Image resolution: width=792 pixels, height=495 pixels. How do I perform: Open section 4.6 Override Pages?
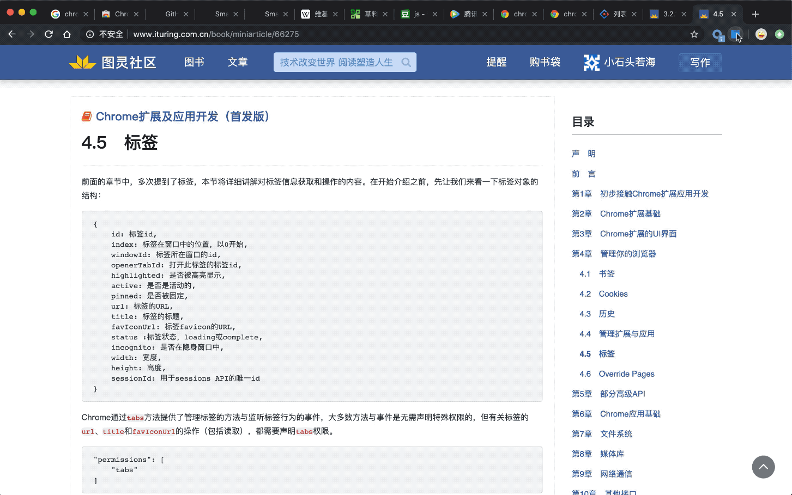[617, 374]
